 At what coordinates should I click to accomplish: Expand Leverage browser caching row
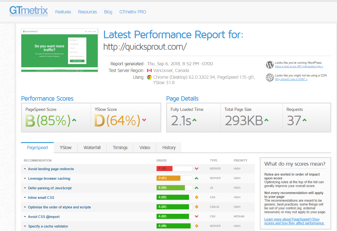[x=25, y=178]
